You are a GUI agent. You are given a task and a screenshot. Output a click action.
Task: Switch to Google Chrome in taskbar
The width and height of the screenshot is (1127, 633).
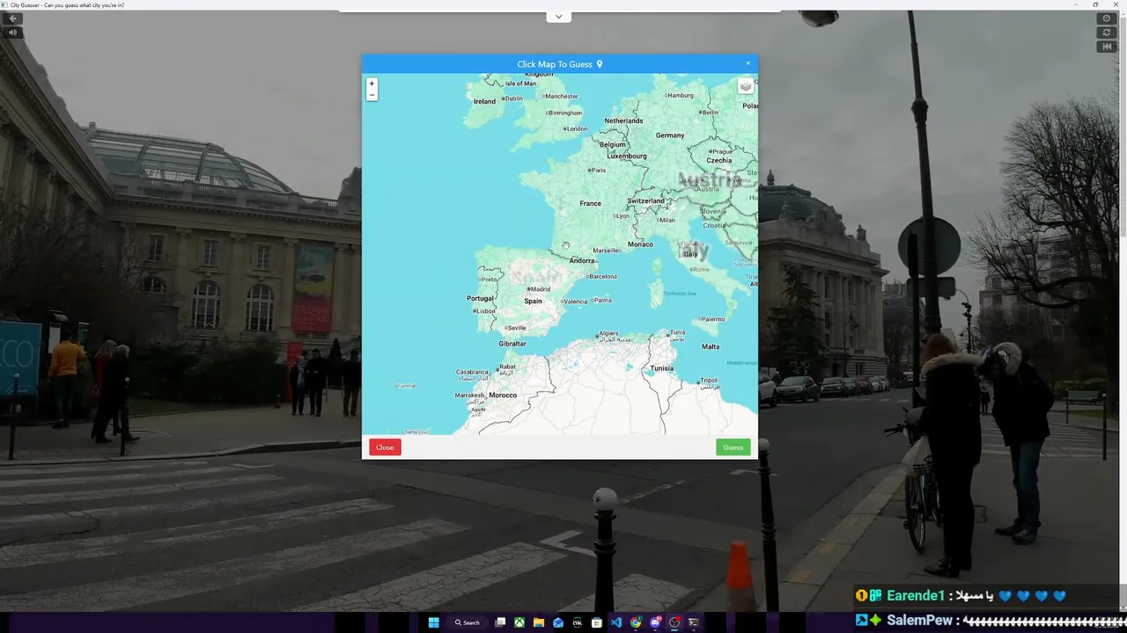[636, 622]
